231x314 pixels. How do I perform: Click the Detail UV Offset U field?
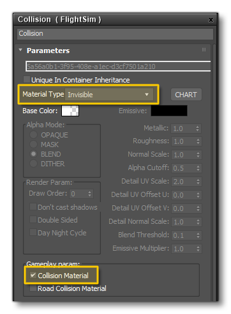coord(183,195)
